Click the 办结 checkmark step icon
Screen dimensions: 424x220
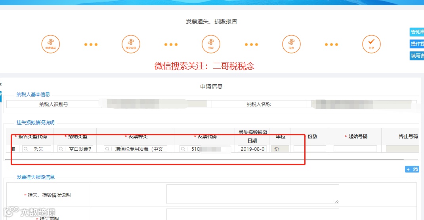(371, 44)
